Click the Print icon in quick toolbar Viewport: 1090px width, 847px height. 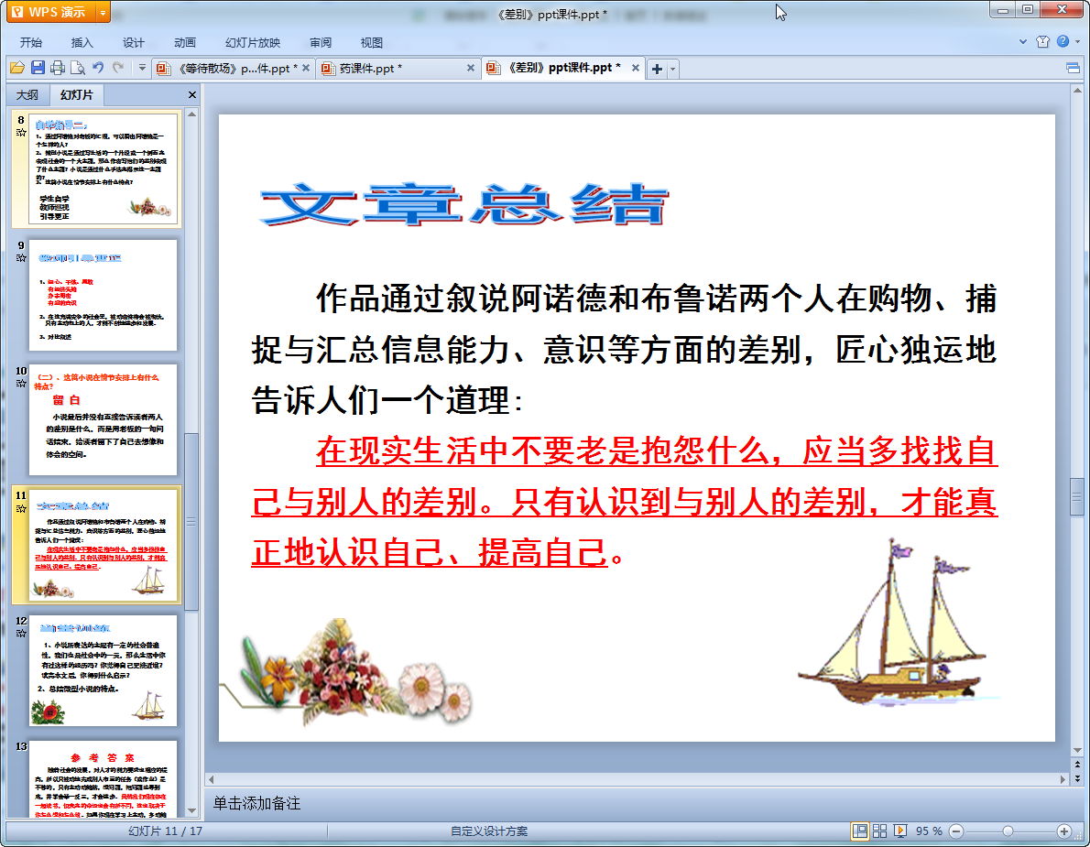coord(58,68)
